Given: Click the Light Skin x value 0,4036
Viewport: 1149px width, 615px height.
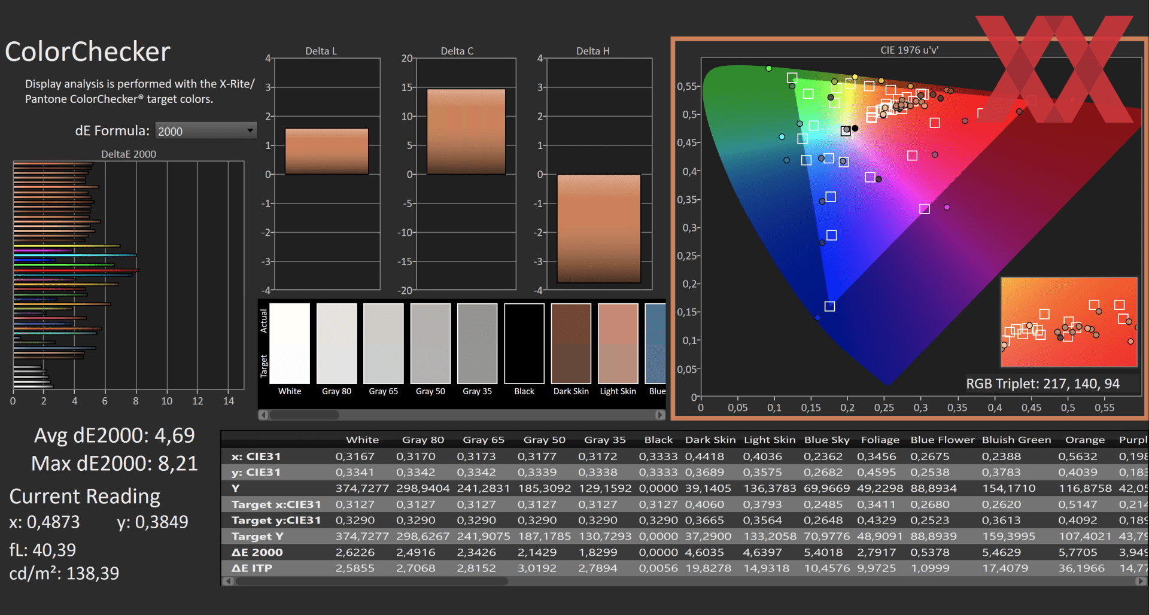Looking at the screenshot, I should tap(762, 456).
